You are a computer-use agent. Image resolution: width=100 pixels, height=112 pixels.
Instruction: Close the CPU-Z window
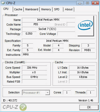pos(95,3)
